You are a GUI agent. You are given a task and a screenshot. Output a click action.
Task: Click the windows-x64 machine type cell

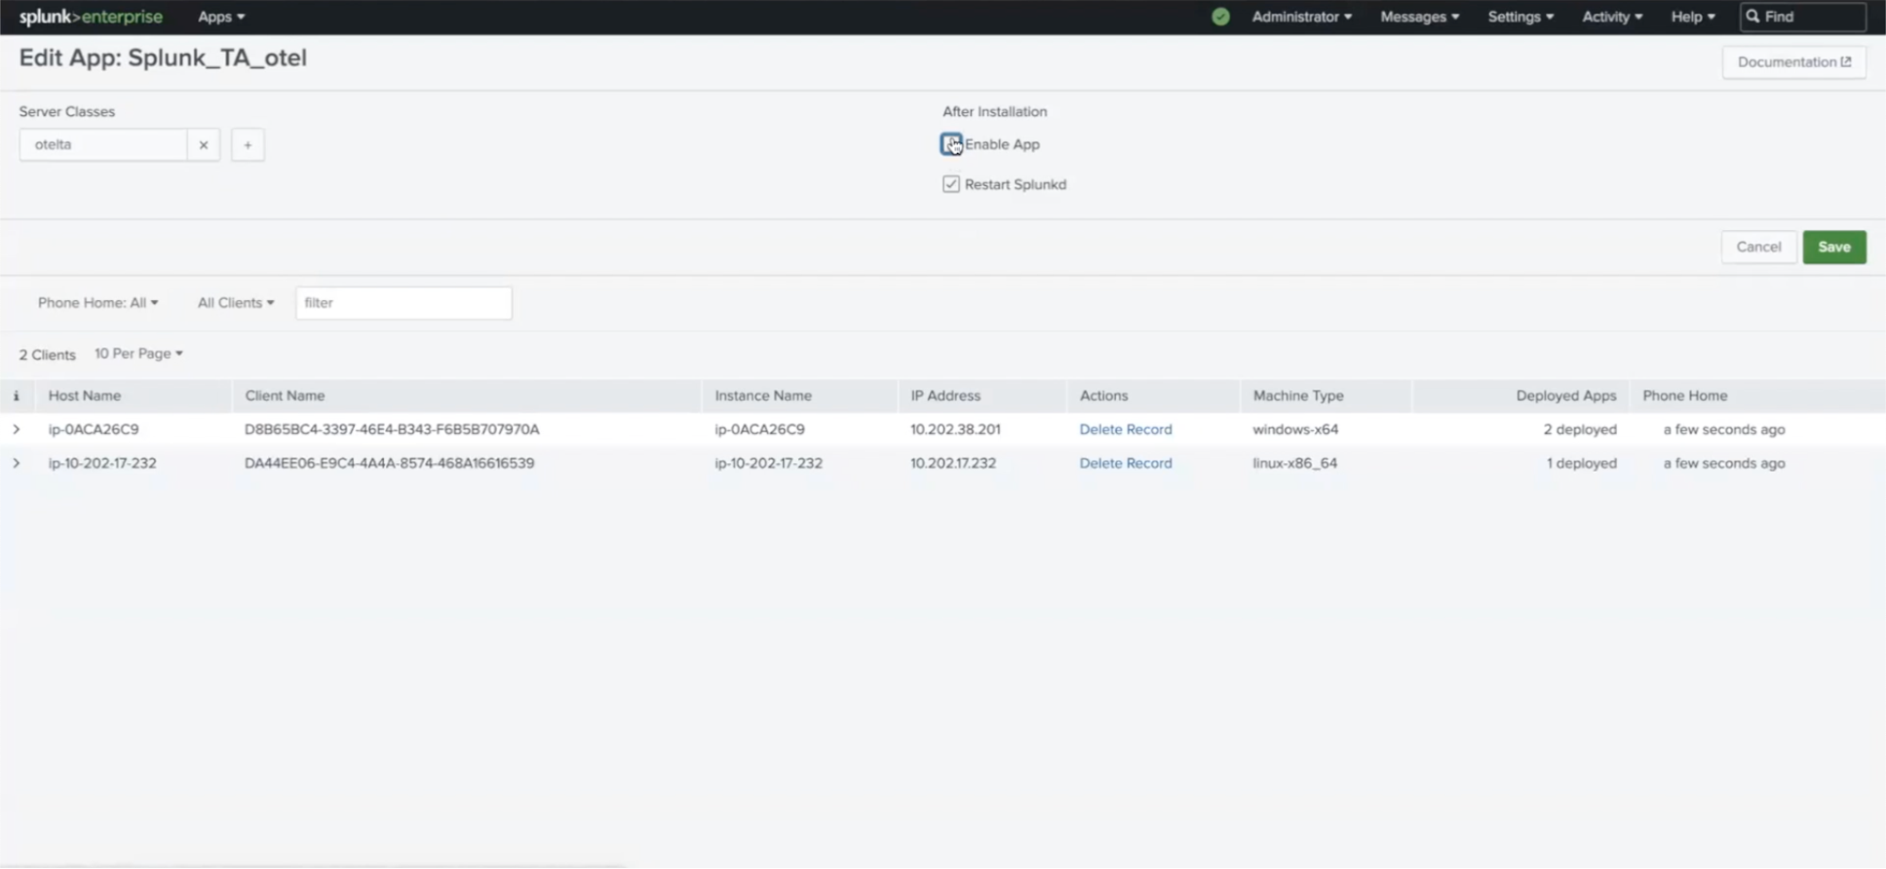[1295, 429]
